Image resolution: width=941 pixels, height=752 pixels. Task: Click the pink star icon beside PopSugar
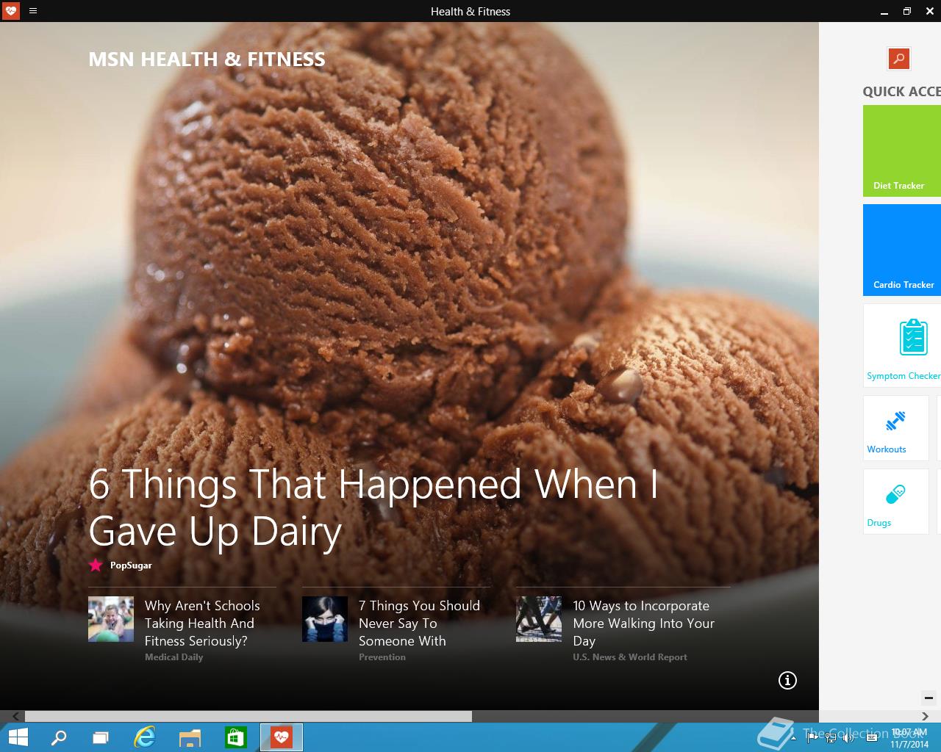point(96,565)
